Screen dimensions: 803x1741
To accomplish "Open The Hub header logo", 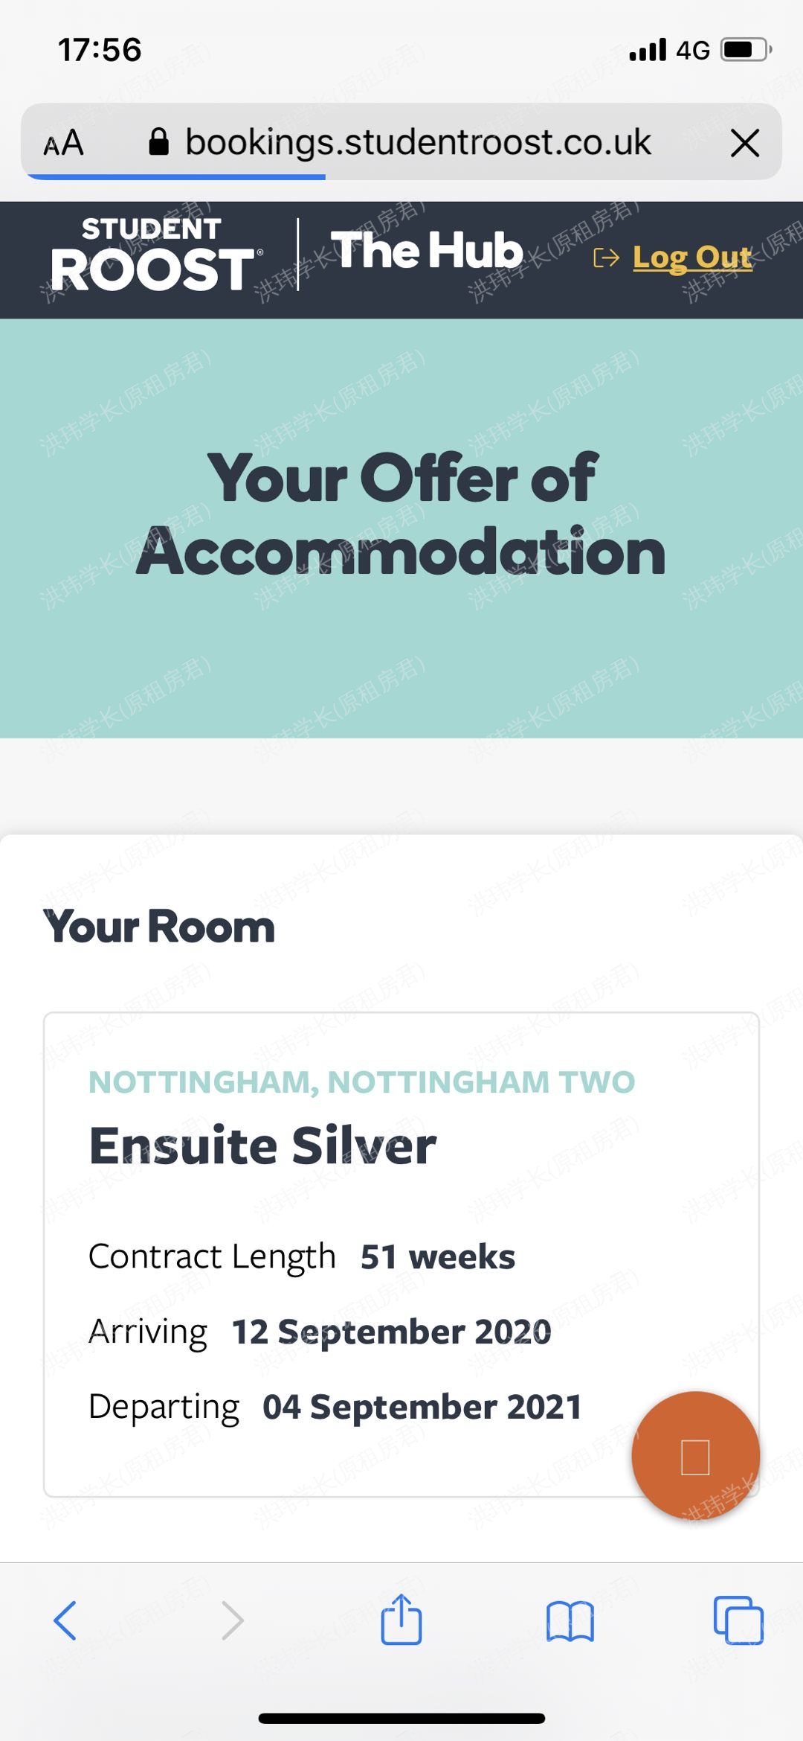I will pos(428,250).
